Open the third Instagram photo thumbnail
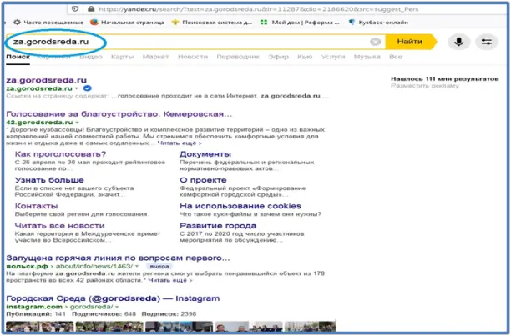 coord(179,327)
